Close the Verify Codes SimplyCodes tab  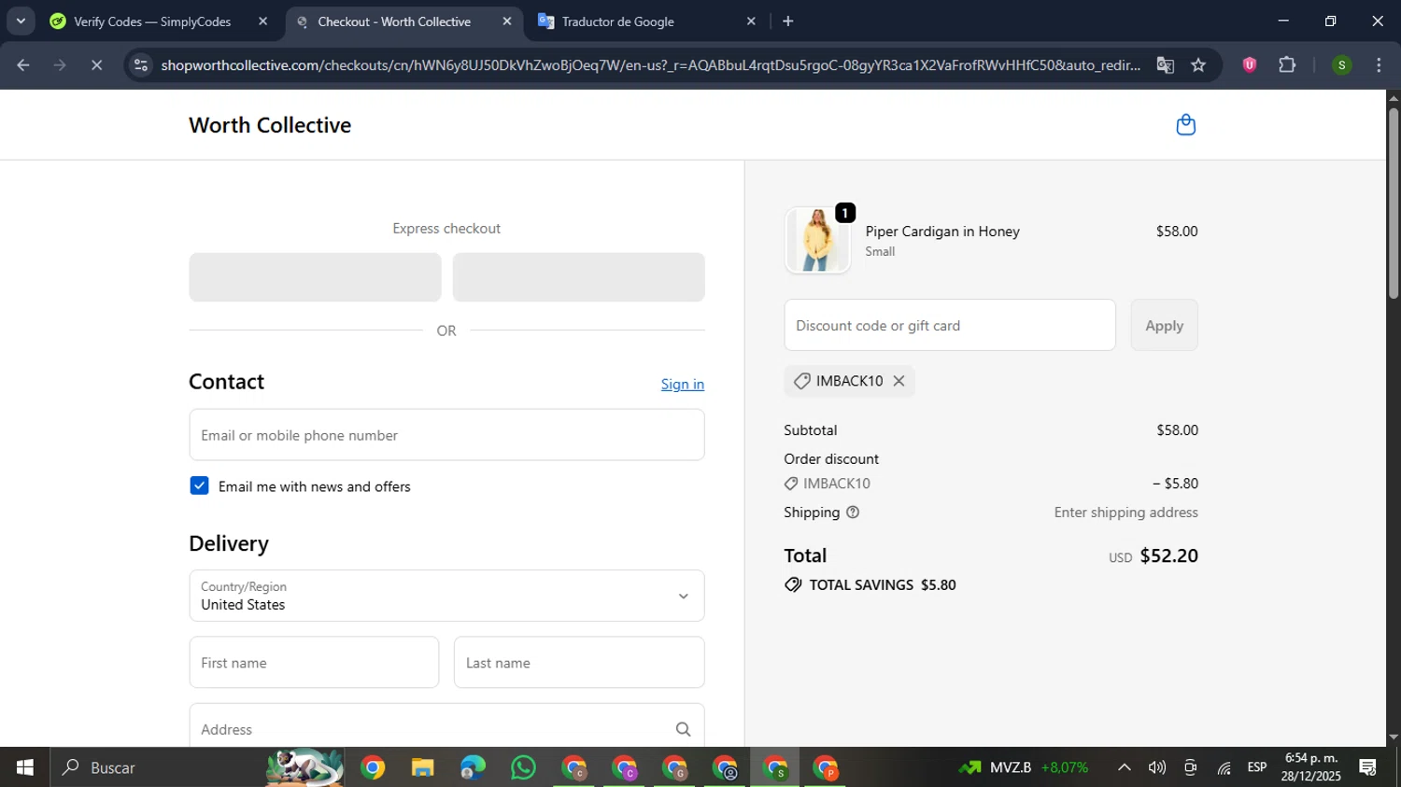coord(262,21)
